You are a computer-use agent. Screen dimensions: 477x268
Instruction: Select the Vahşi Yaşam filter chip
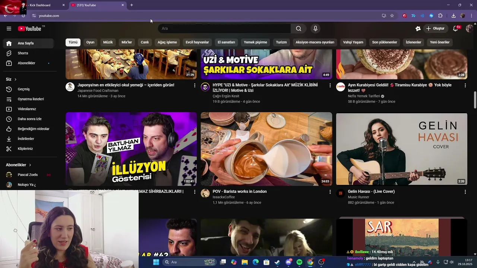353,42
